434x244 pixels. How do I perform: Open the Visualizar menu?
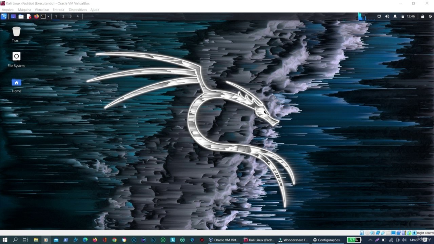tap(42, 10)
